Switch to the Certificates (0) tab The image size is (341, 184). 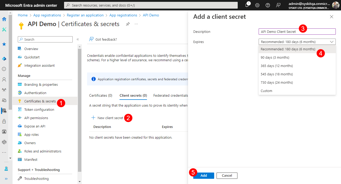[101, 95]
